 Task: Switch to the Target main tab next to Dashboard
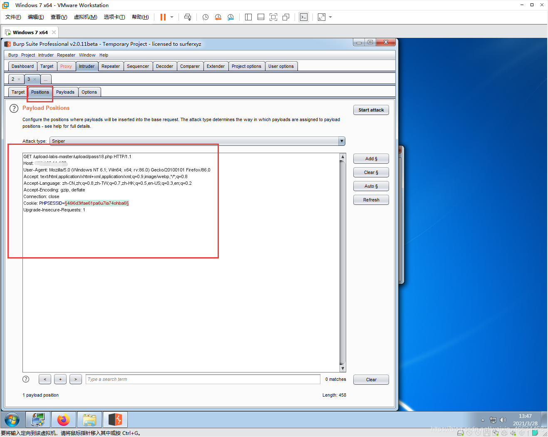coord(47,66)
